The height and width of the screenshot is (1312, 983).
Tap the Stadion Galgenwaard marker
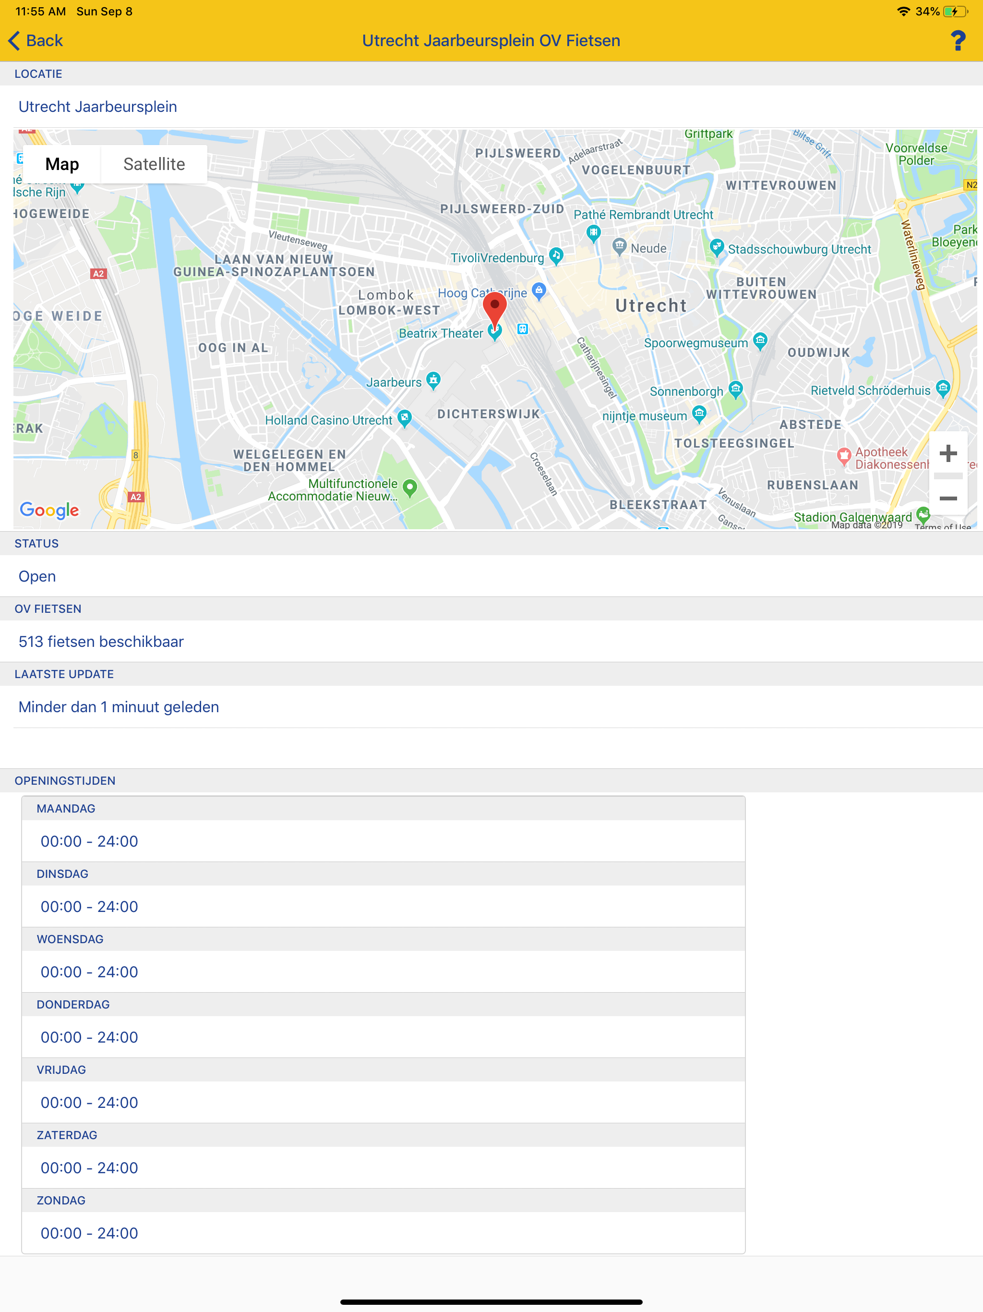tap(923, 514)
